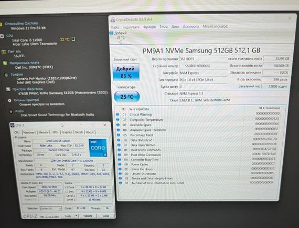This screenshot has height=228, width=299.
Task: Switch to the Bench tab in CPU-Z
Action: [79, 132]
